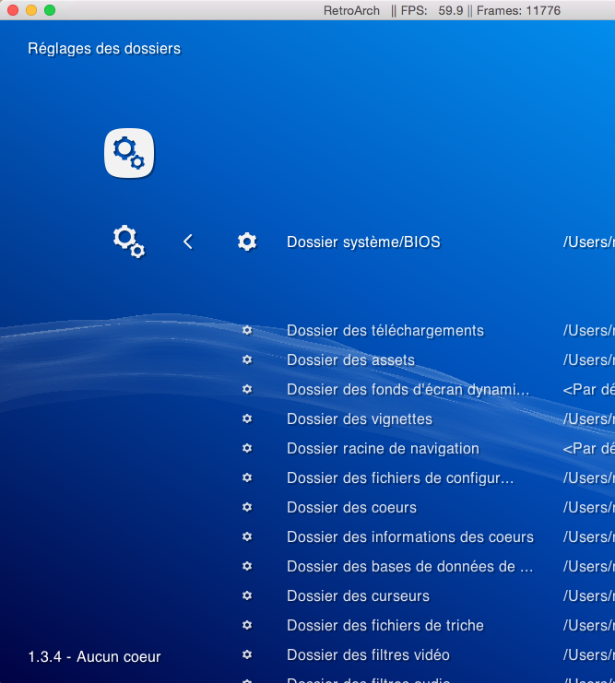Image resolution: width=615 pixels, height=683 pixels.
Task: Click <Par dé value of fonds d'écran row
Action: (589, 389)
